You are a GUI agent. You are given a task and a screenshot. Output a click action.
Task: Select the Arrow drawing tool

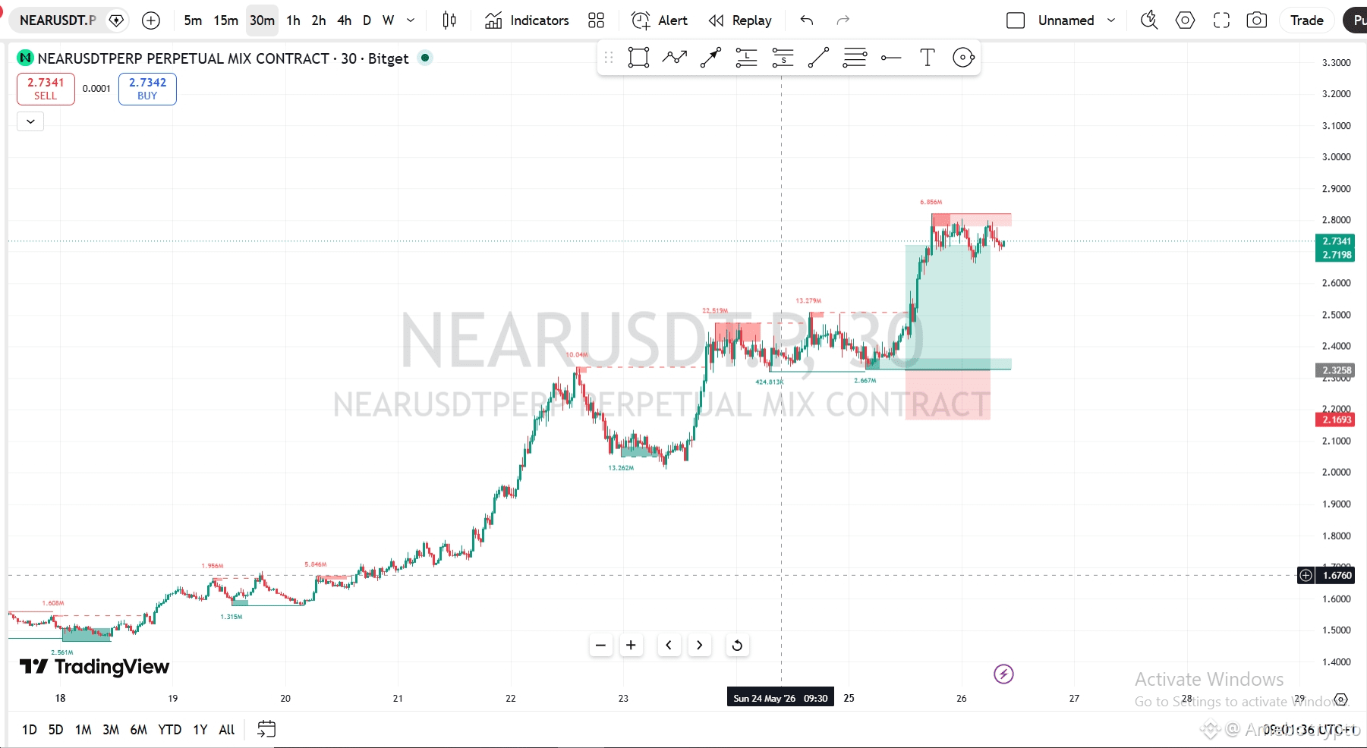tap(710, 58)
